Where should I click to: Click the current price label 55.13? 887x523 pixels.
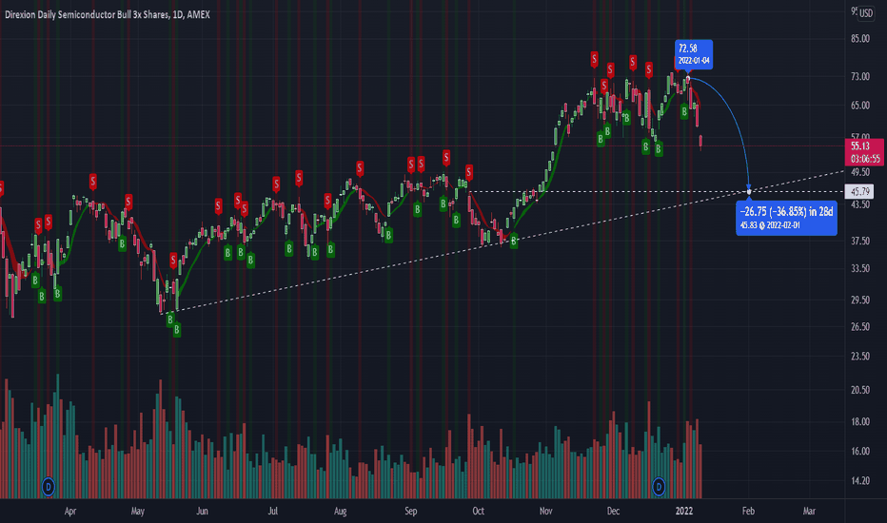tap(860, 145)
